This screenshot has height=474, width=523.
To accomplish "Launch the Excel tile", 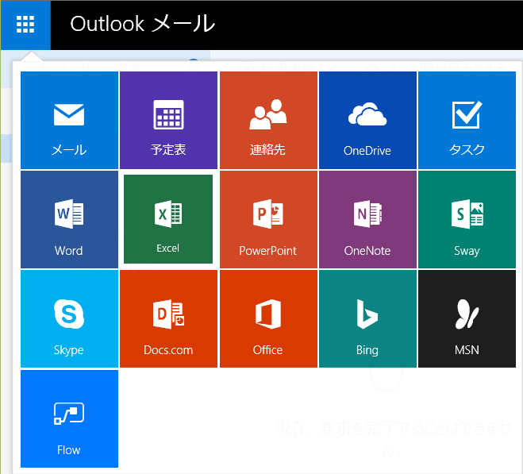I will coord(168,219).
